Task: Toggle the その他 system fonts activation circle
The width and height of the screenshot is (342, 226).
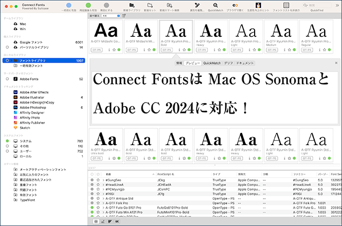Action: (x=7, y=146)
